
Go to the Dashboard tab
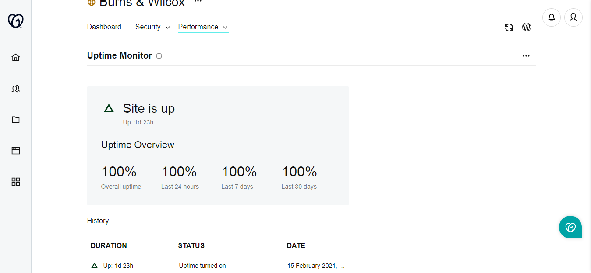click(104, 27)
